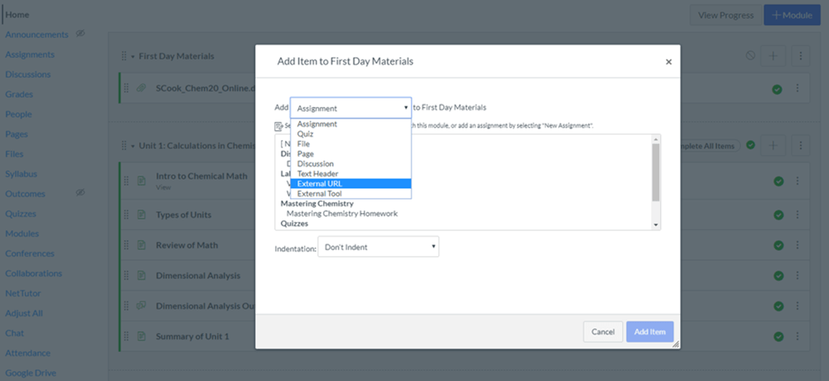Open the Indentation dropdown
829x381 pixels.
[378, 247]
